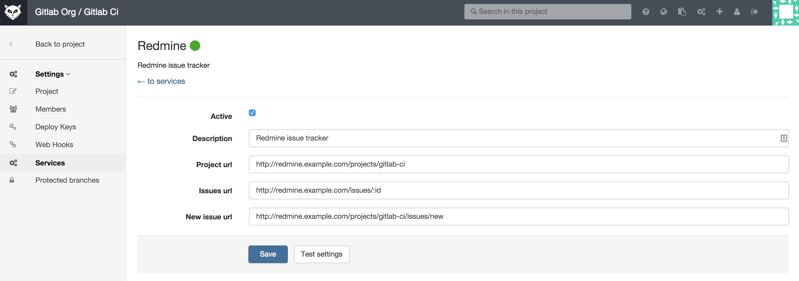The width and height of the screenshot is (799, 281).
Task: Click the Test settings button
Action: pyautogui.click(x=322, y=254)
